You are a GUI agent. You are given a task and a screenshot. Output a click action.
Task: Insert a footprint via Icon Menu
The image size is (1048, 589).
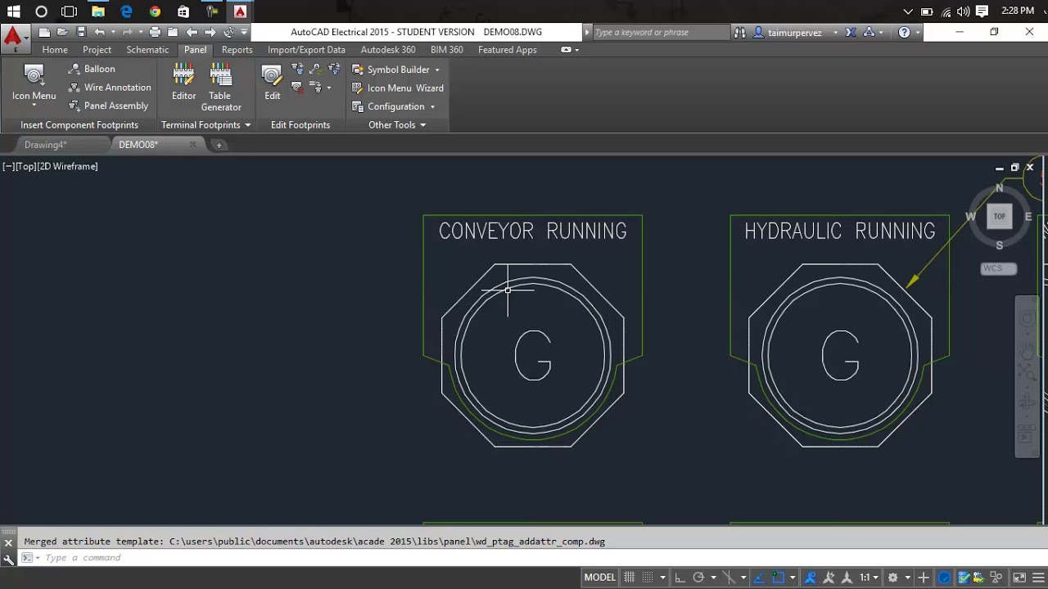[x=34, y=82]
